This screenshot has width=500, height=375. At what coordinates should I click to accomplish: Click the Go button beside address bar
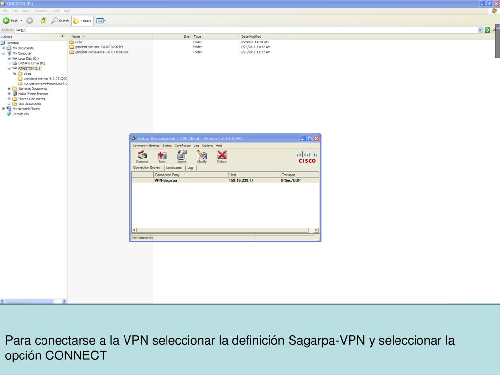pyautogui.click(x=490, y=30)
